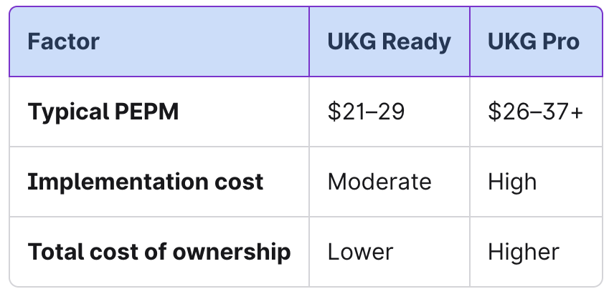Viewport: 609px width, 294px height.
Task: Click the word Factor in header
Action: tap(64, 41)
